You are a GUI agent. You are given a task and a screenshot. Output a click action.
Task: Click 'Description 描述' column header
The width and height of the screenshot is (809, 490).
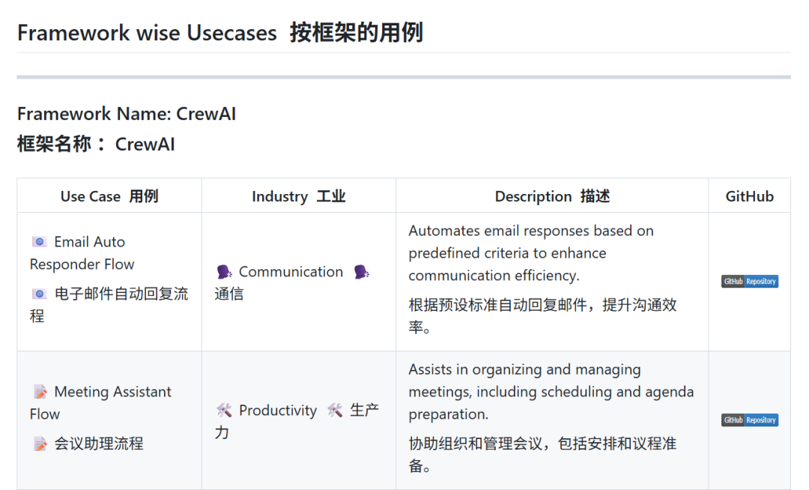point(552,196)
